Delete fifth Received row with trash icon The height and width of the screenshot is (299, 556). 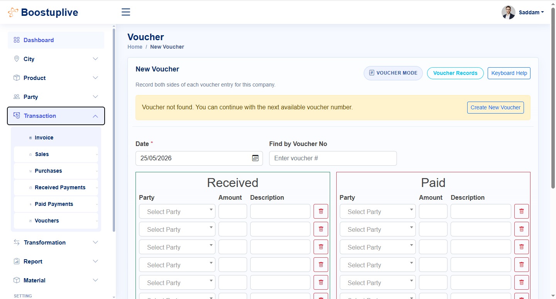click(x=321, y=282)
